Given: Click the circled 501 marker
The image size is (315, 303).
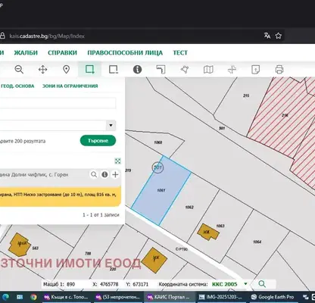Looking at the screenshot, I should pos(157,167).
